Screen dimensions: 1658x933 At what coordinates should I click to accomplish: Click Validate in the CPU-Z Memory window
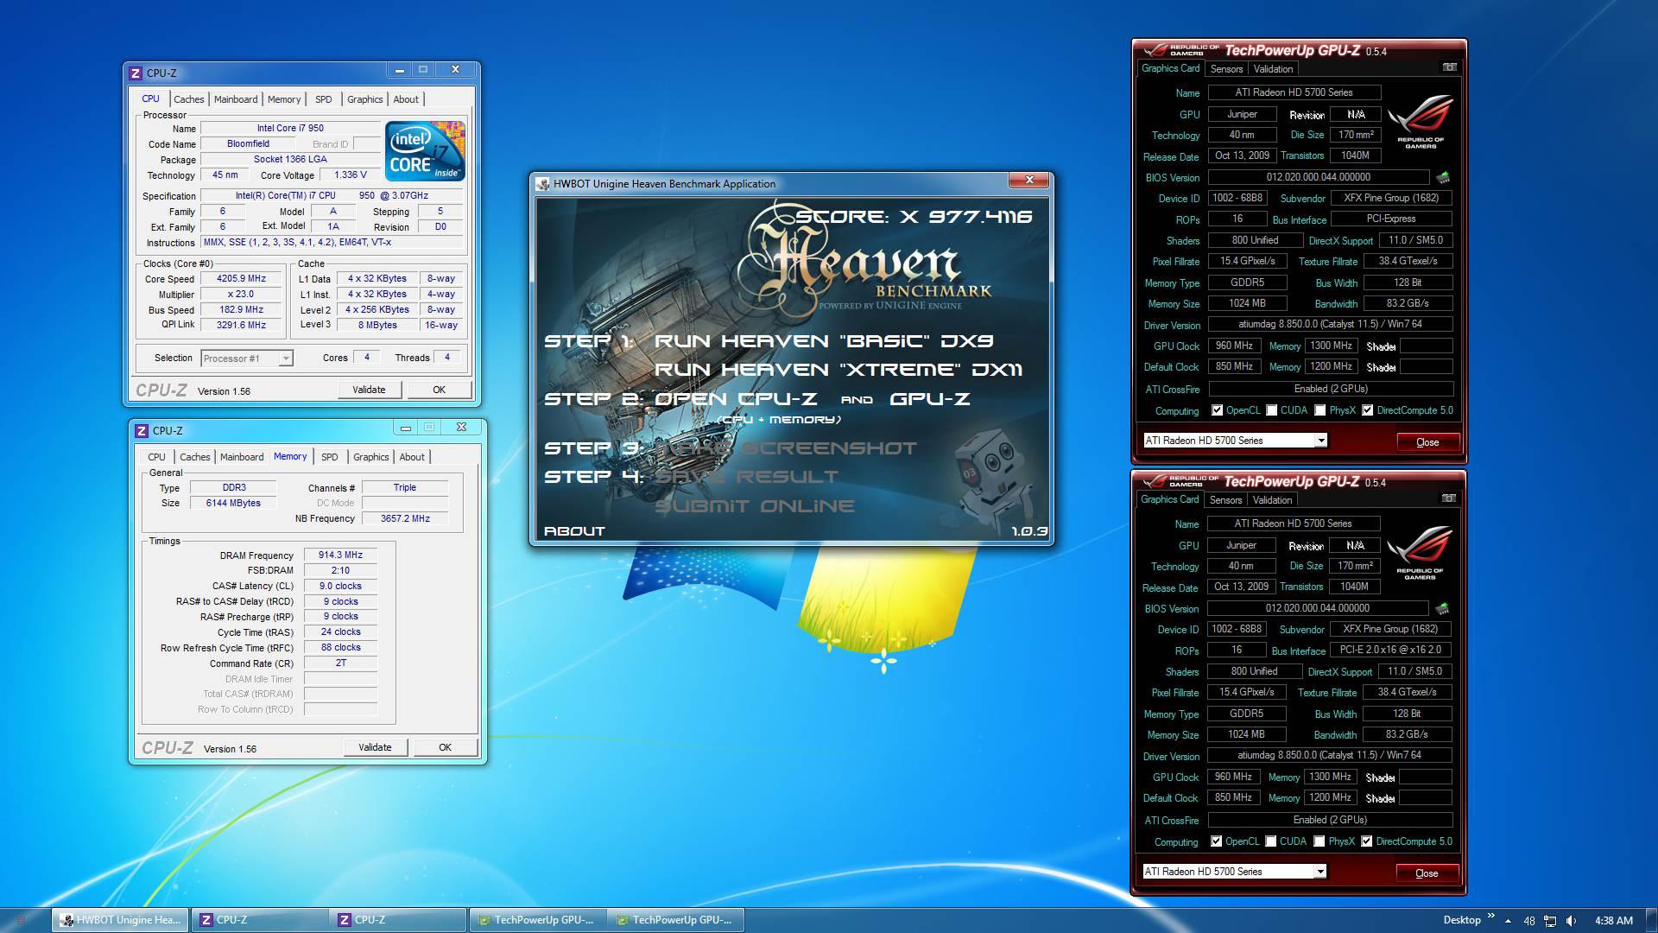click(375, 747)
